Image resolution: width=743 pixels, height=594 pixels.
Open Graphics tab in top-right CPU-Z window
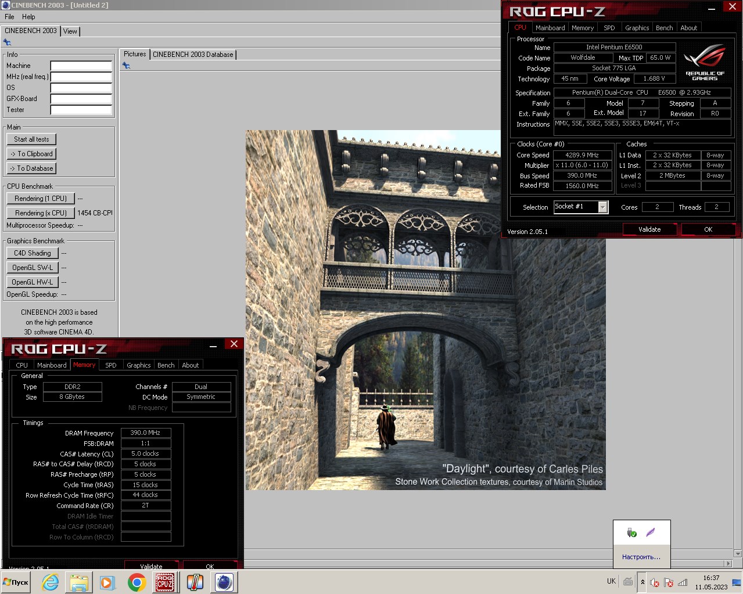637,28
